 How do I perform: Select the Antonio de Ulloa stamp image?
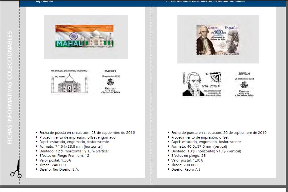217,40
